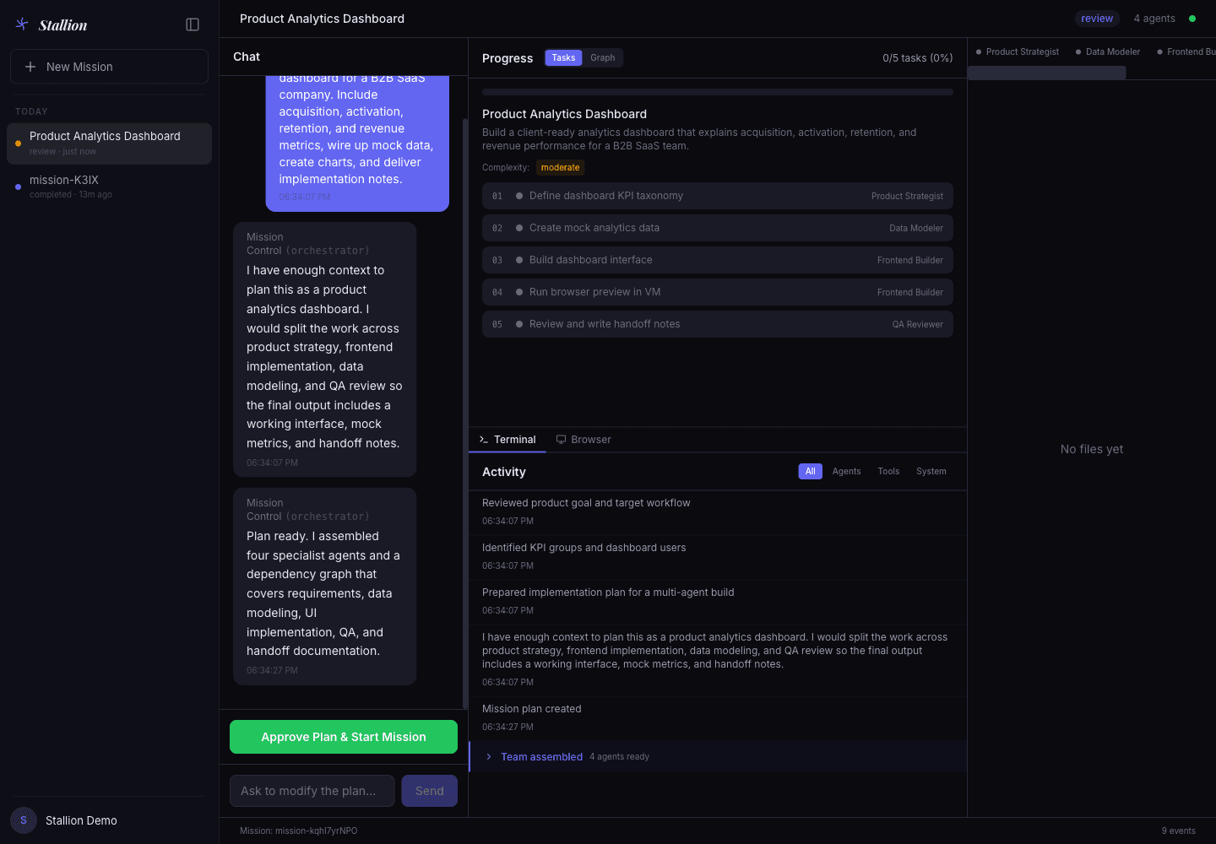Click the QA Reviewer assignee label
This screenshot has width=1216, height=844.
tap(918, 325)
